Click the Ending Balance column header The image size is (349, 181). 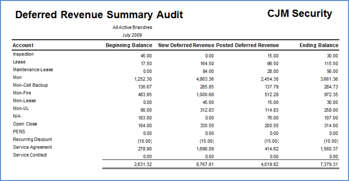(x=319, y=45)
